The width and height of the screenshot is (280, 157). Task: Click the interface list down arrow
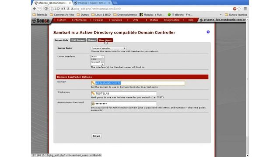click(x=102, y=64)
